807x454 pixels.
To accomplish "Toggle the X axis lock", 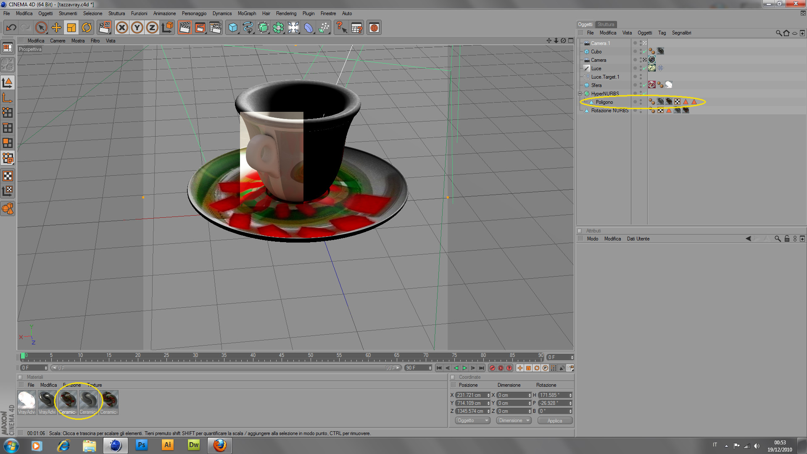I will (x=122, y=28).
